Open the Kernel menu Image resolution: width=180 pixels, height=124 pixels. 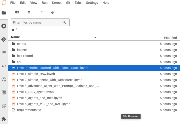point(57,3)
